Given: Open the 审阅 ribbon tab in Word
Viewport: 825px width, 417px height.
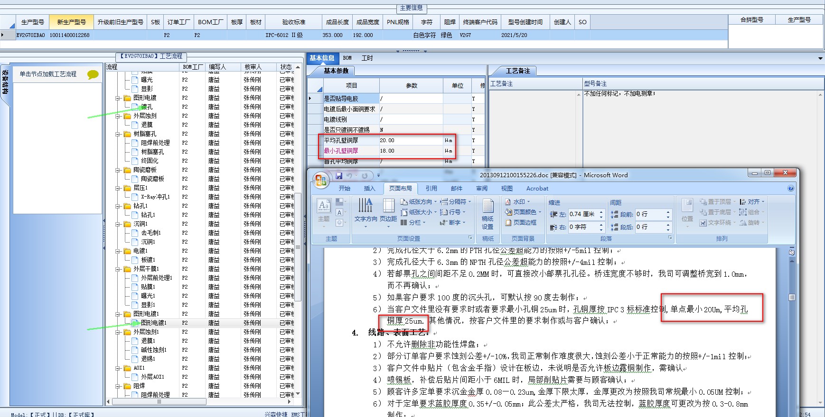Looking at the screenshot, I should click(482, 188).
